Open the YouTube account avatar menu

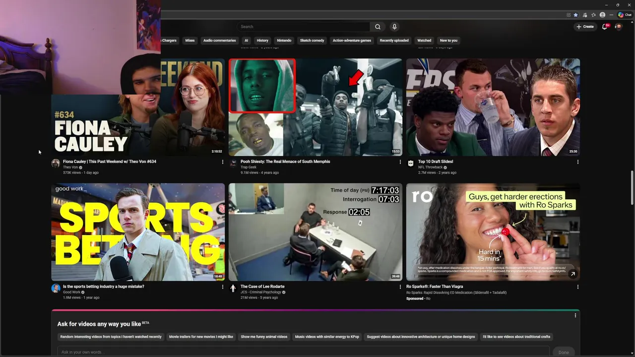[618, 27]
